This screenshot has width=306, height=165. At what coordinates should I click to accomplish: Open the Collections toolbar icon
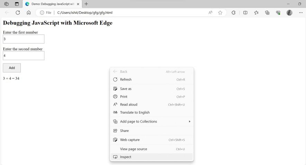pyautogui.click(x=267, y=12)
